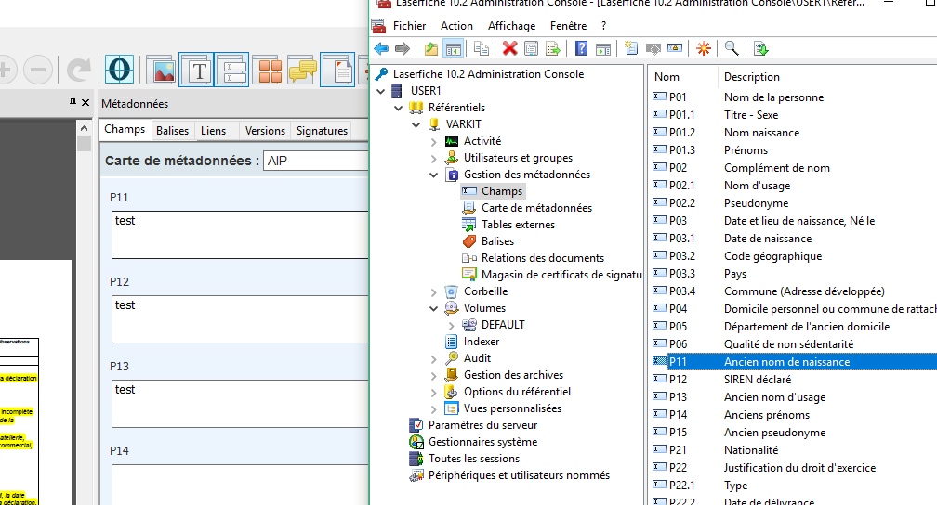
Task: Select Tables externes in tree
Action: 518,225
